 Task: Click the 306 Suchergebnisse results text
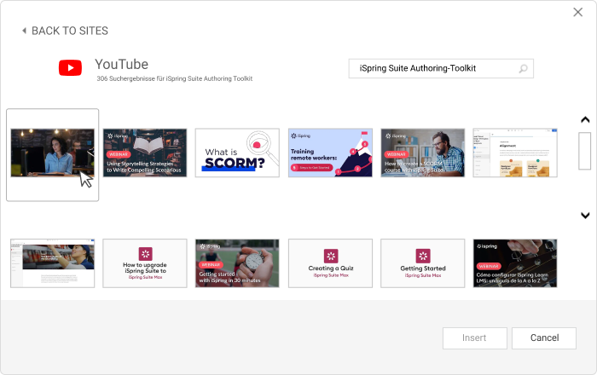174,78
